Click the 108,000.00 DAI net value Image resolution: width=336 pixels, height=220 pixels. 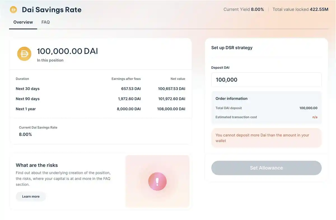171,109
